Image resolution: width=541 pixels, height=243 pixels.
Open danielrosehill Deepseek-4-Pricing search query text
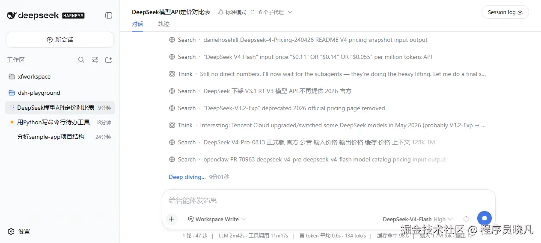coord(315,40)
